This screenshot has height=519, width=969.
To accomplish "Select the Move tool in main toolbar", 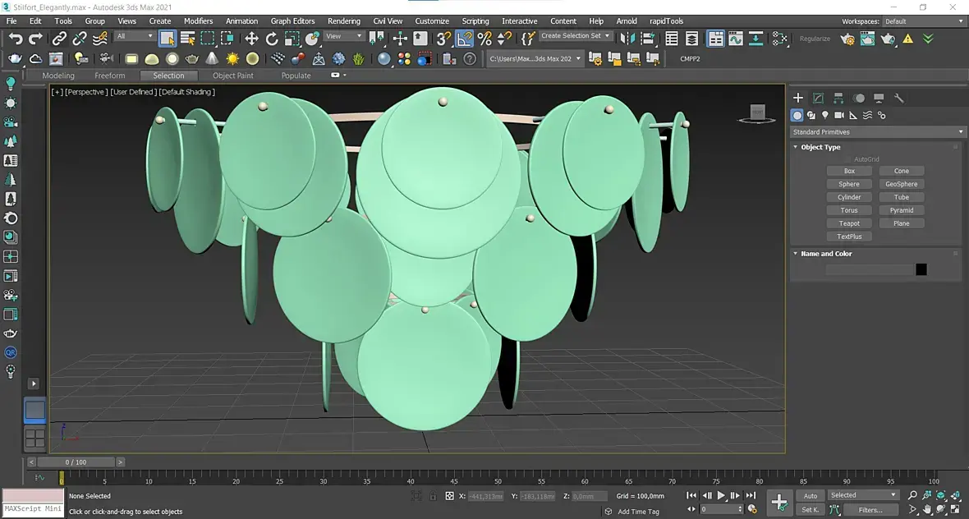I will (x=251, y=39).
